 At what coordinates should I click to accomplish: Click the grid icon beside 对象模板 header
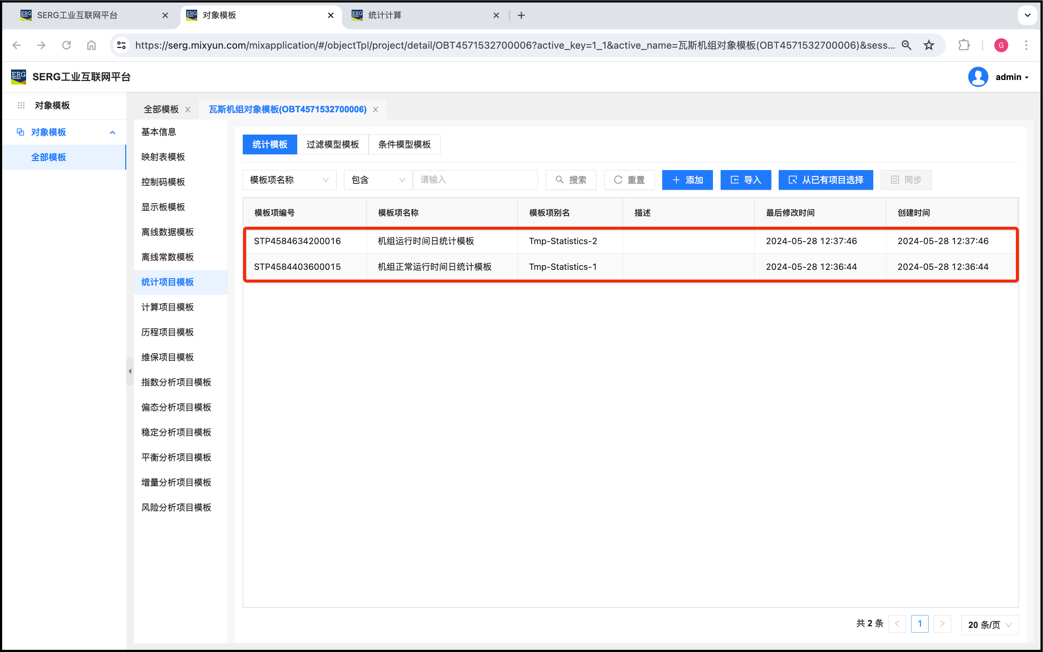(x=21, y=106)
